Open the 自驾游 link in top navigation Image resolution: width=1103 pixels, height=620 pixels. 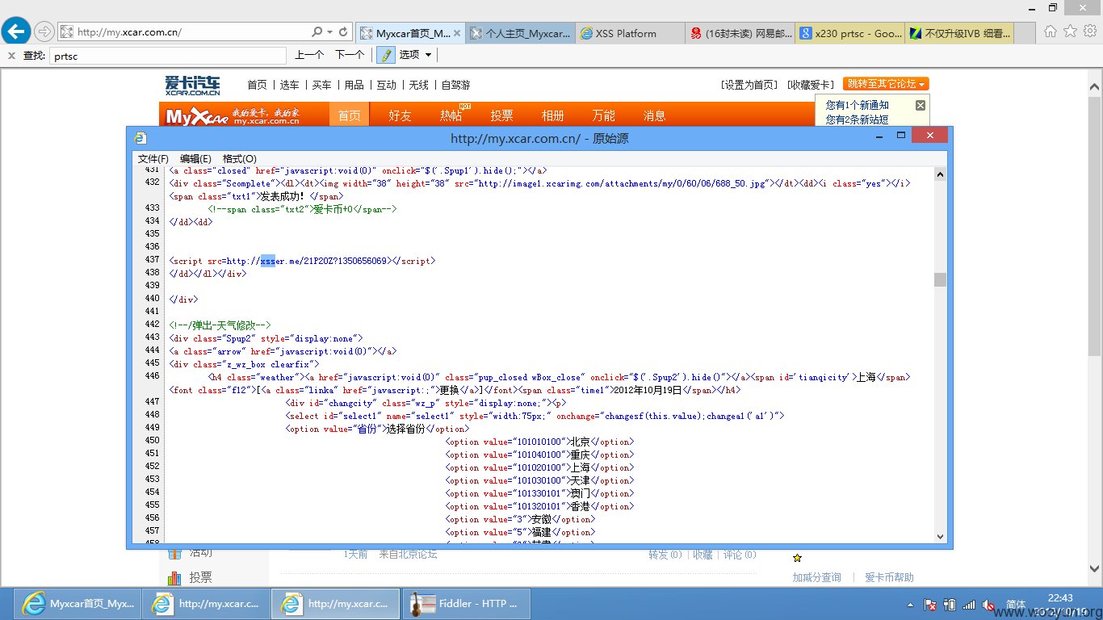(x=456, y=85)
